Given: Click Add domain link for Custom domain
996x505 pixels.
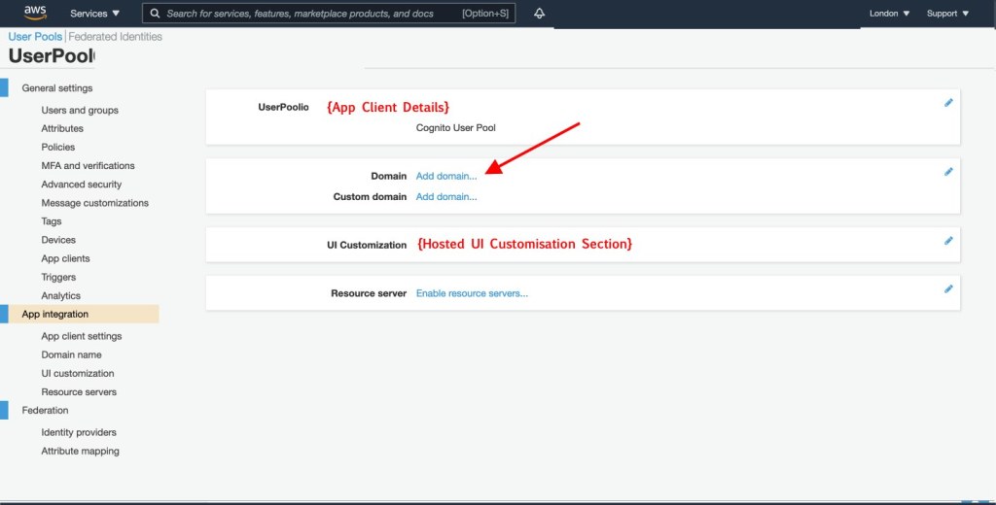Looking at the screenshot, I should [446, 196].
